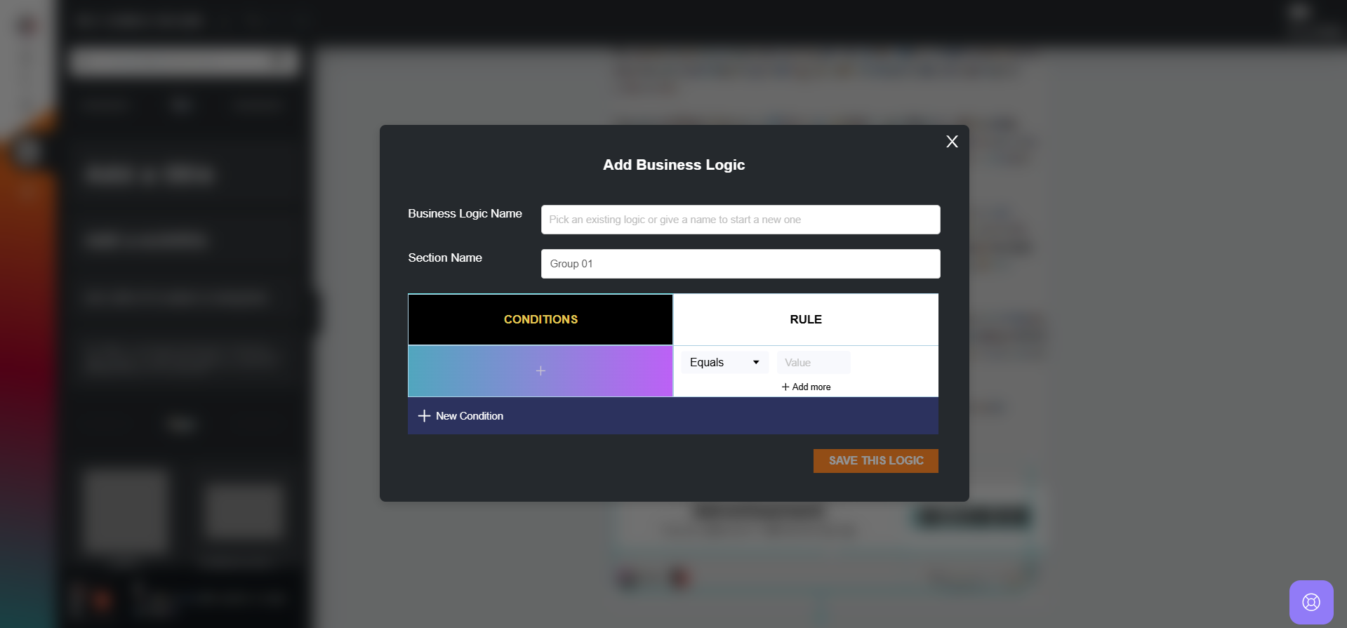1347x628 pixels.
Task: Click the Add Business Logic heading
Action: pos(673,165)
